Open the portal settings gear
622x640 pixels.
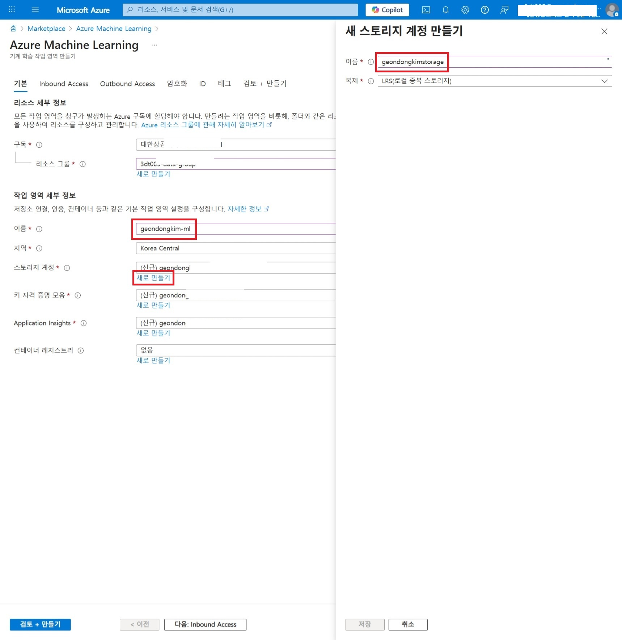[x=465, y=10]
